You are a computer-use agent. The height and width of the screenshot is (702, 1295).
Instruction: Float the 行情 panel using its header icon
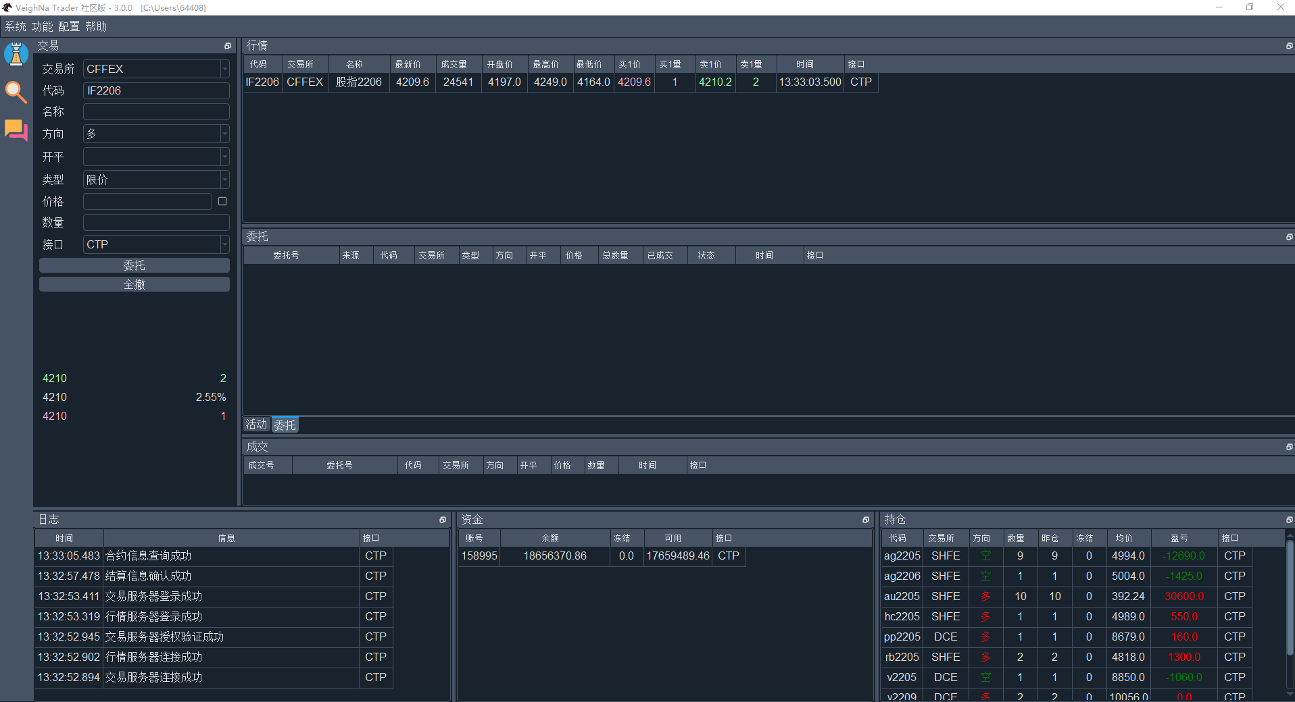[x=1289, y=46]
